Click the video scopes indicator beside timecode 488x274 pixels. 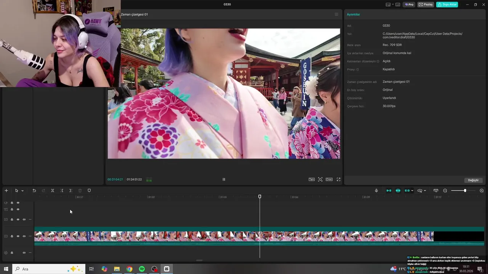(149, 180)
